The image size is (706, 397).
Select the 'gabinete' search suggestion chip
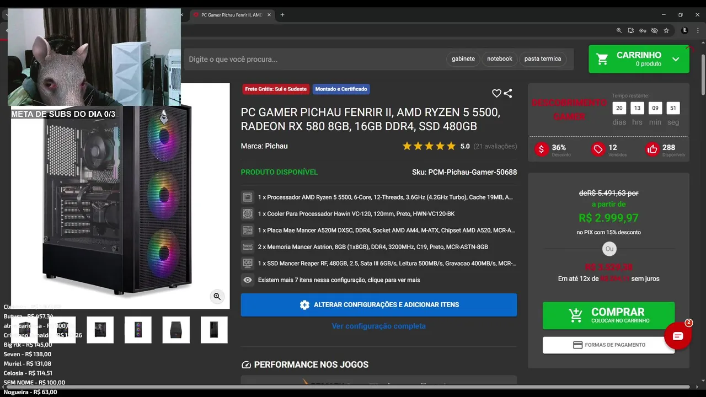[x=463, y=59]
